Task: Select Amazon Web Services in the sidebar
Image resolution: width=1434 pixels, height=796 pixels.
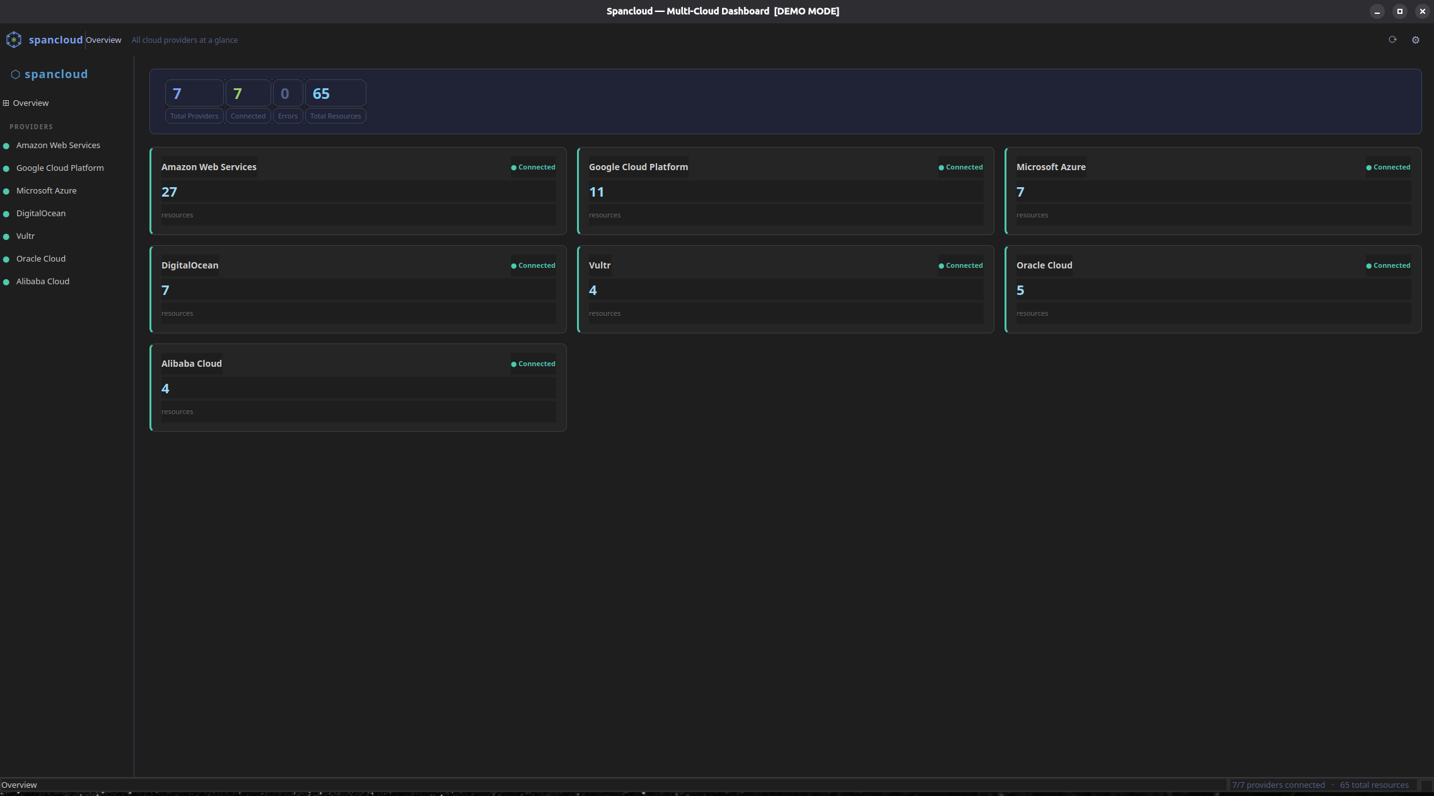Action: tap(58, 145)
